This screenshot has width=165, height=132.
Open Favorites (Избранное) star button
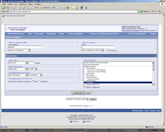(x=45, y=8)
